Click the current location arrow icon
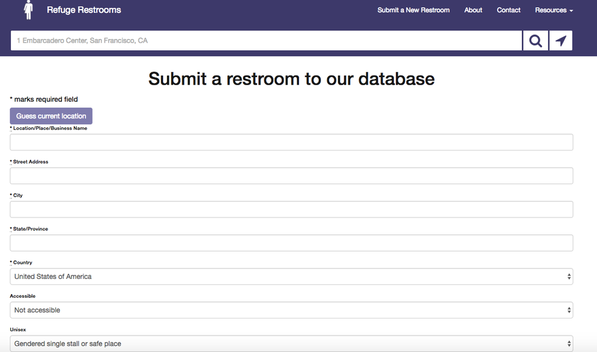597x352 pixels. point(560,41)
